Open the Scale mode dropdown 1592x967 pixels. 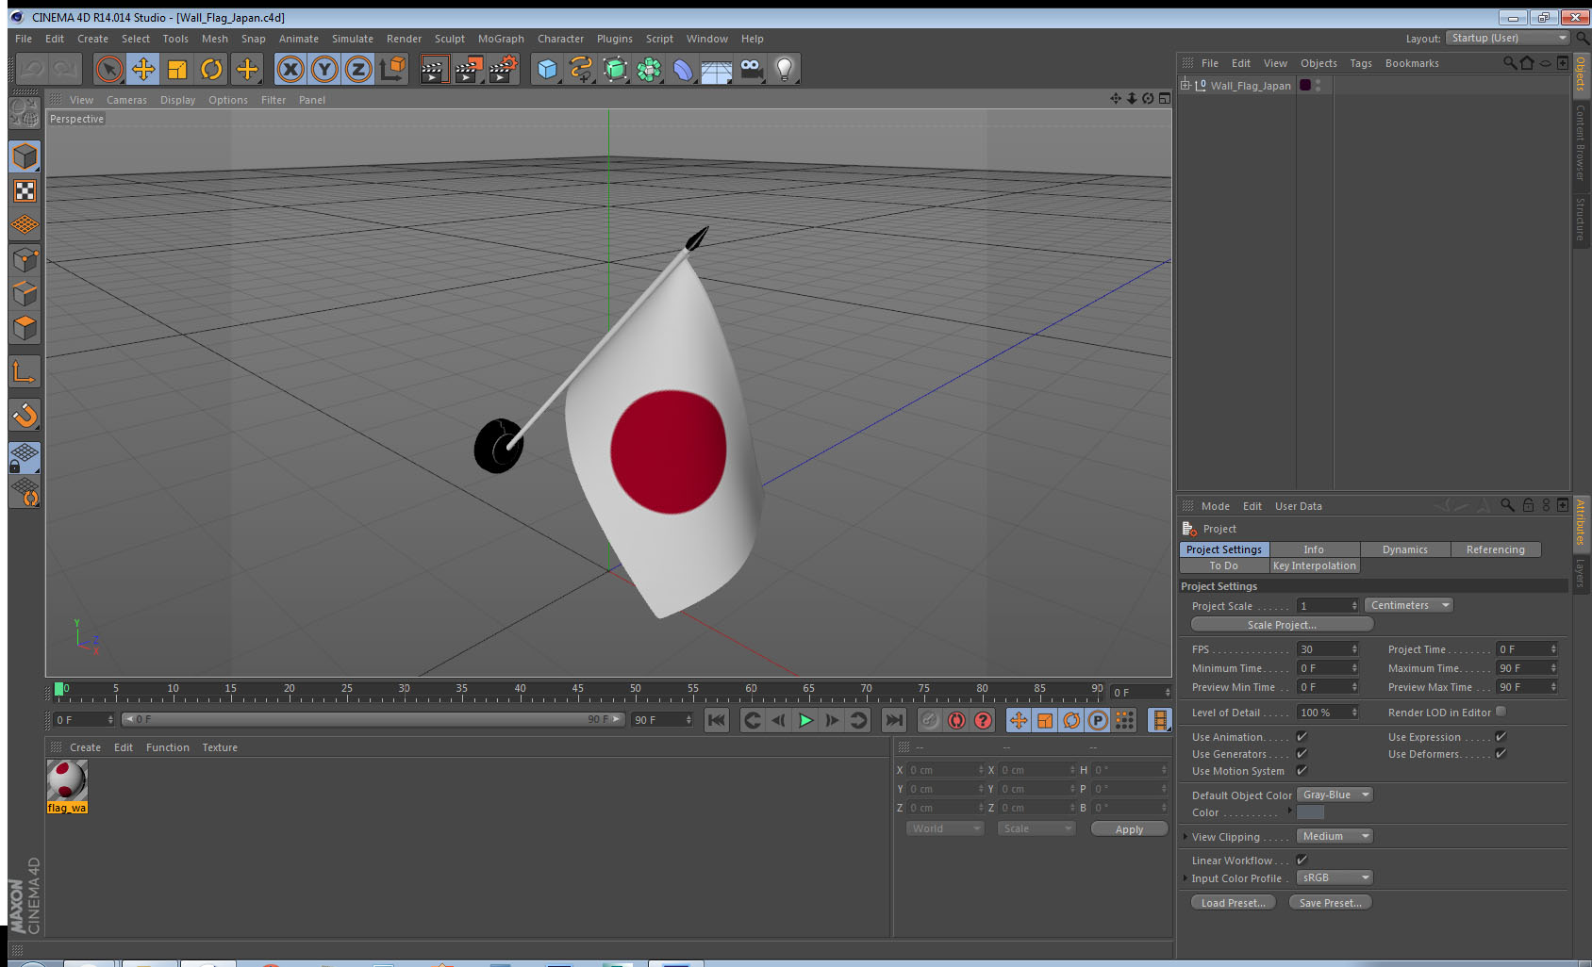pos(1036,828)
